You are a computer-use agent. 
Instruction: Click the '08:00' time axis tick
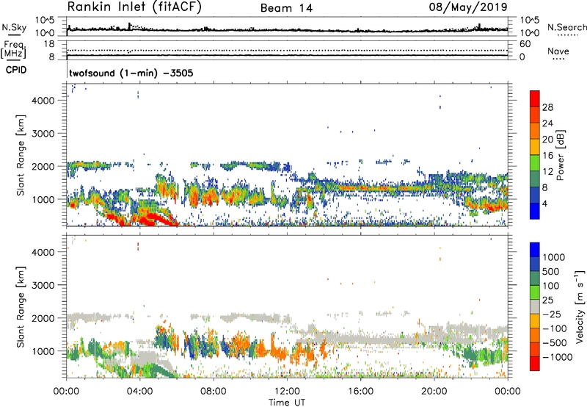[214, 392]
